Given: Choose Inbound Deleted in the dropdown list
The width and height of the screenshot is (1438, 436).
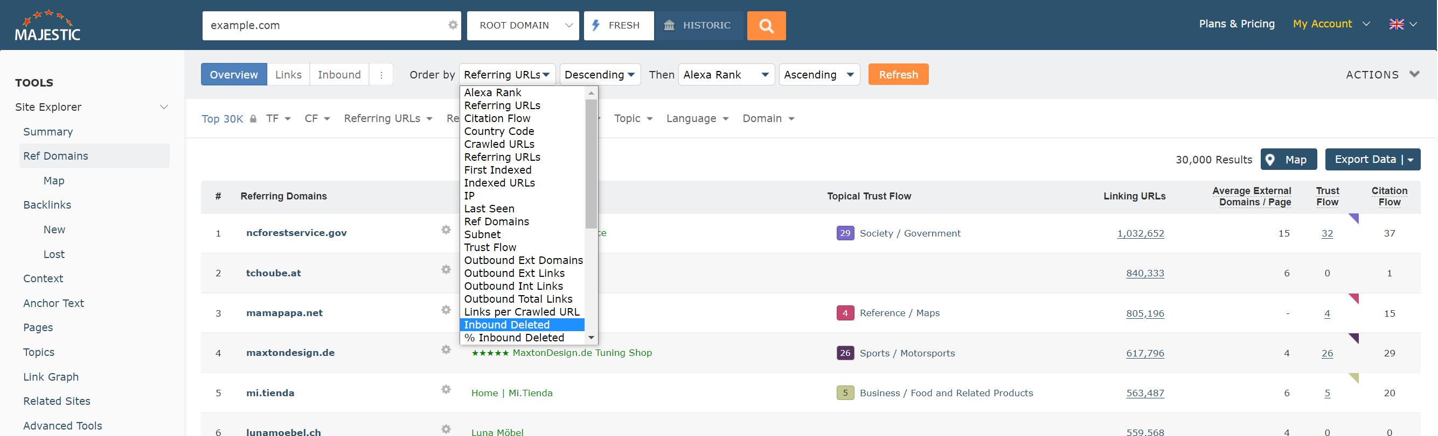Looking at the screenshot, I should pyautogui.click(x=507, y=325).
